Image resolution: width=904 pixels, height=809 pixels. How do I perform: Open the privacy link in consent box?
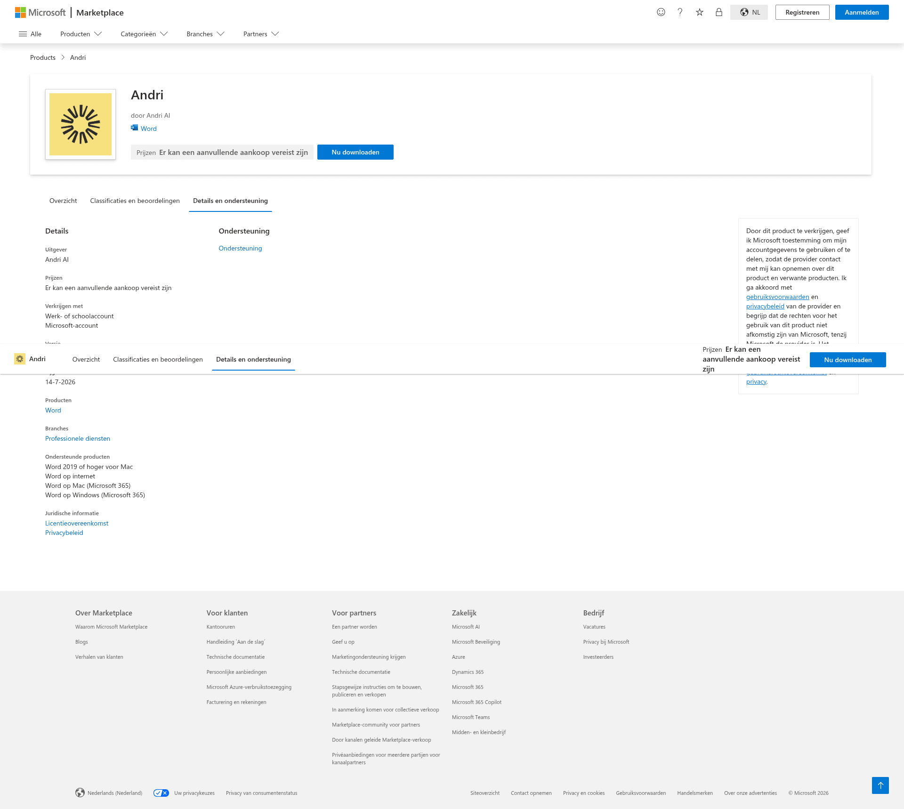click(756, 381)
